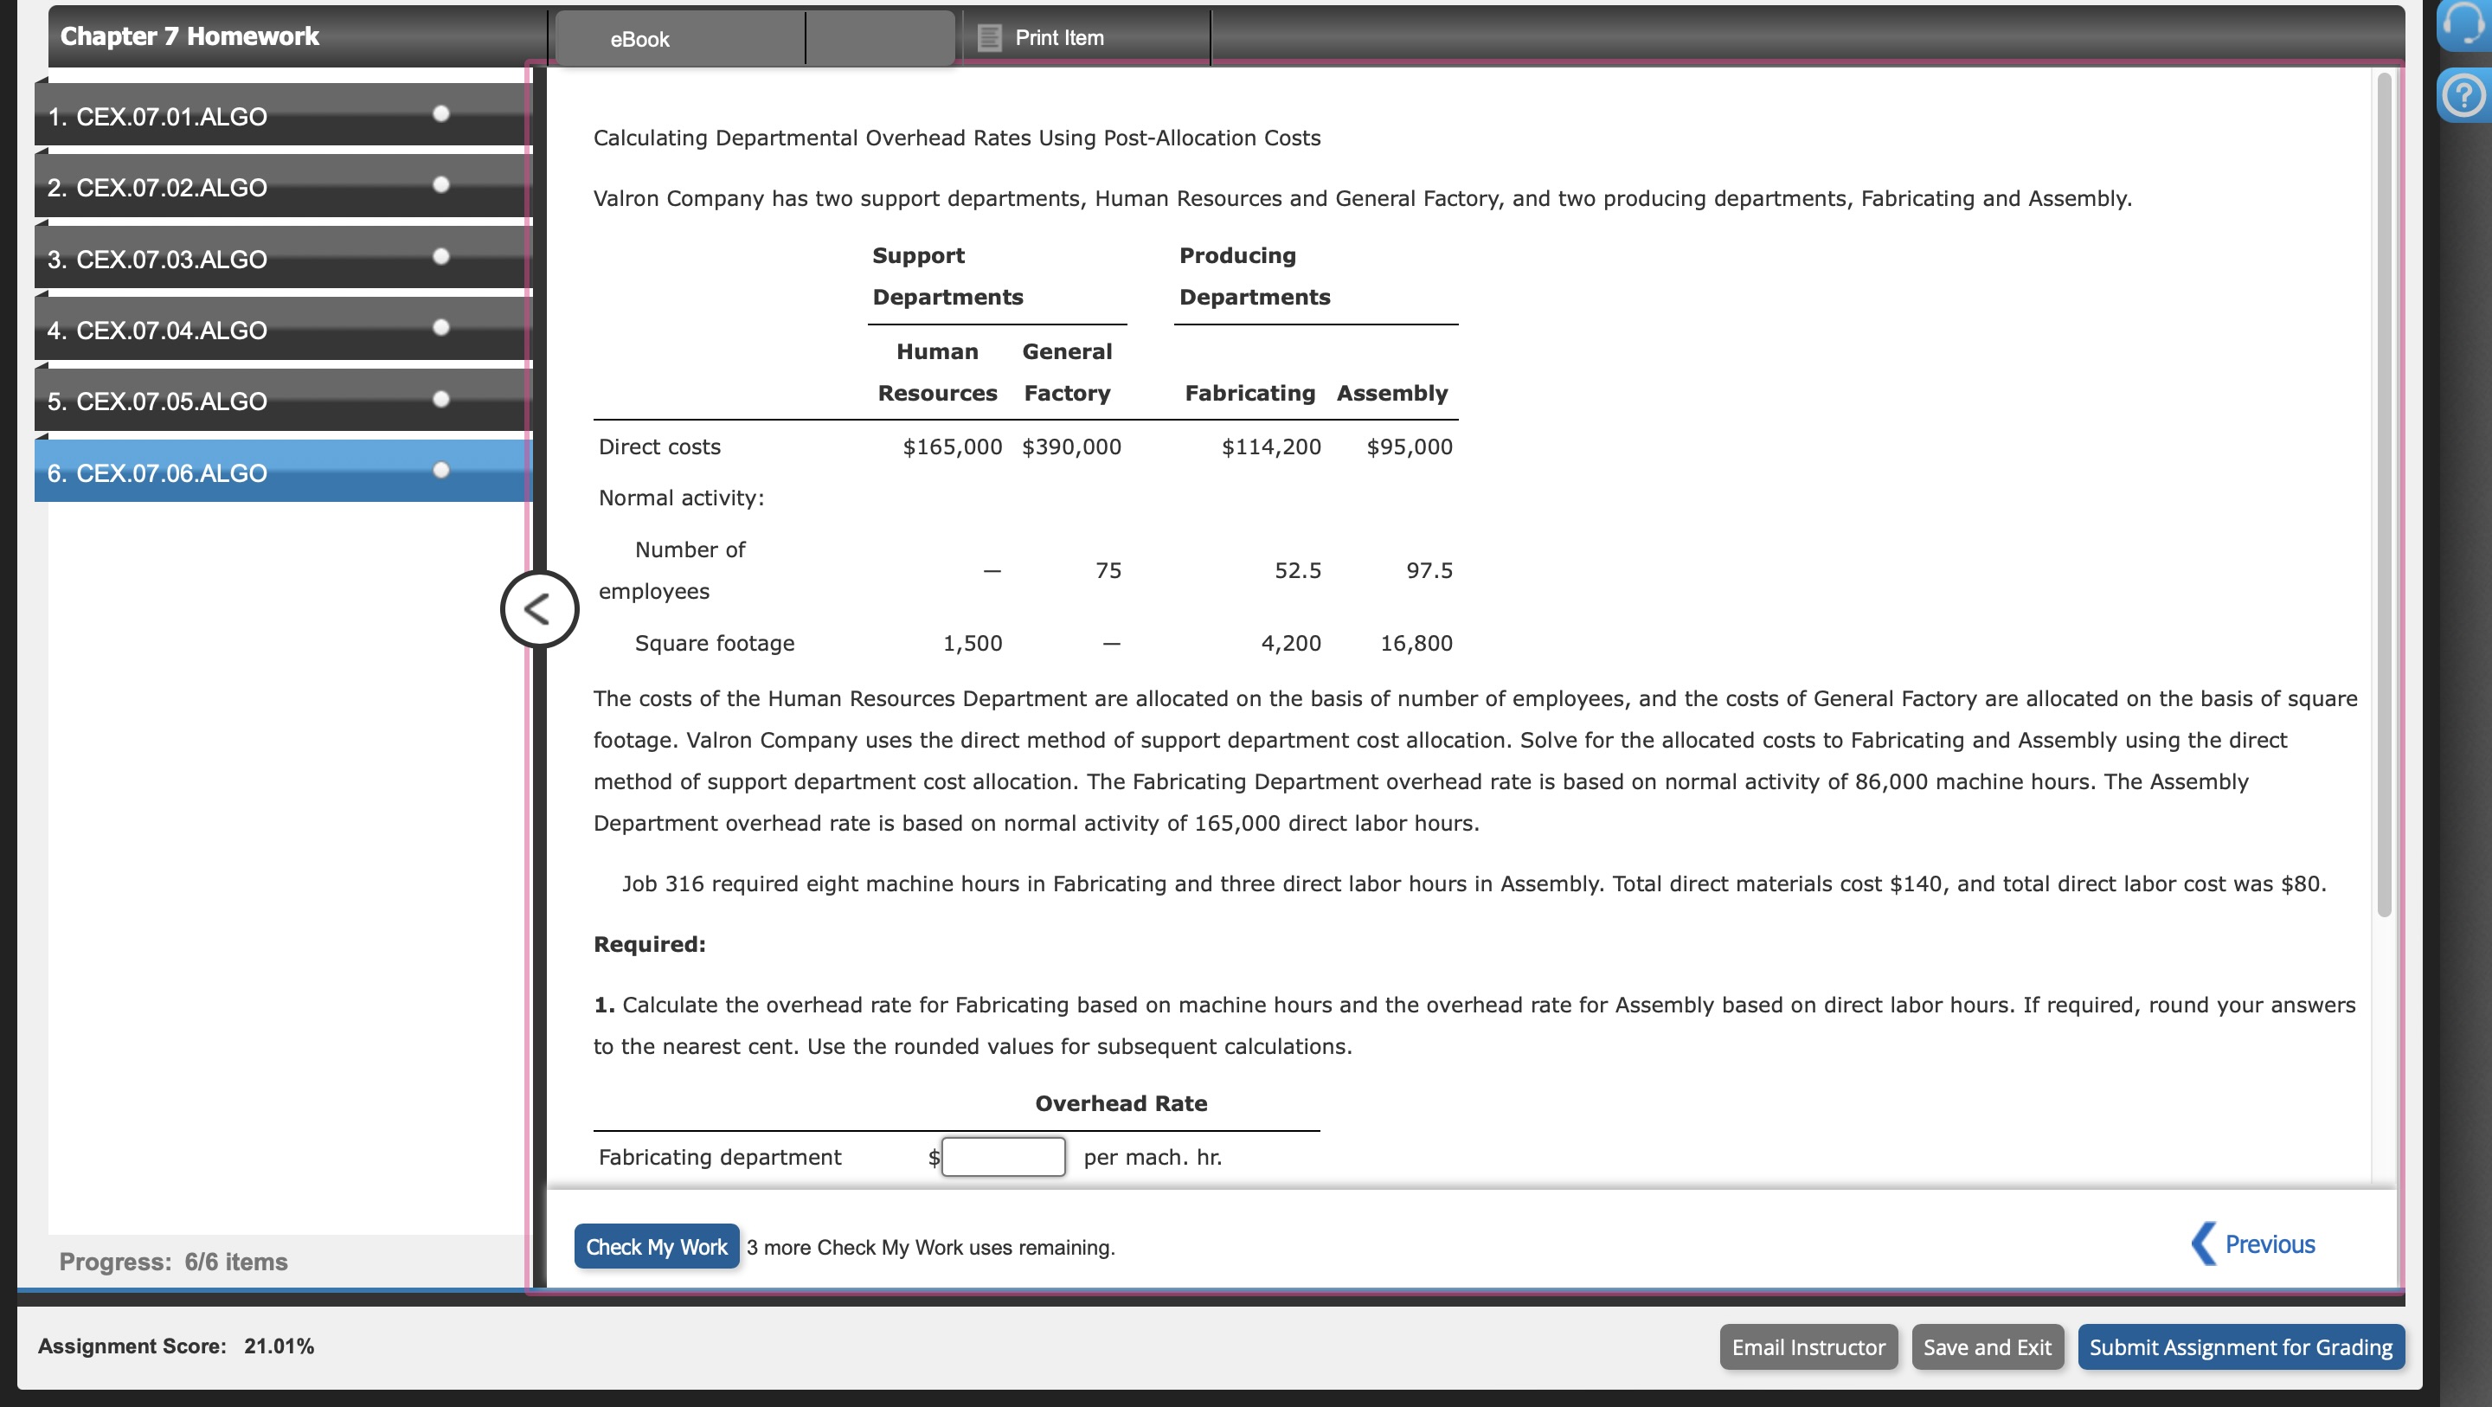Click the Fabricating department overhead rate field

pyautogui.click(x=1002, y=1156)
